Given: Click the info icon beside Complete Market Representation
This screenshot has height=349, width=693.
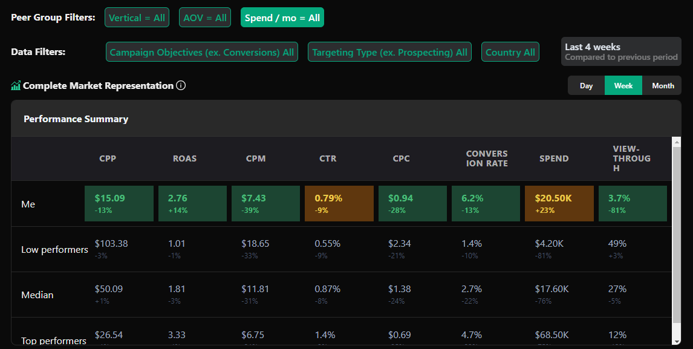Looking at the screenshot, I should (x=181, y=86).
